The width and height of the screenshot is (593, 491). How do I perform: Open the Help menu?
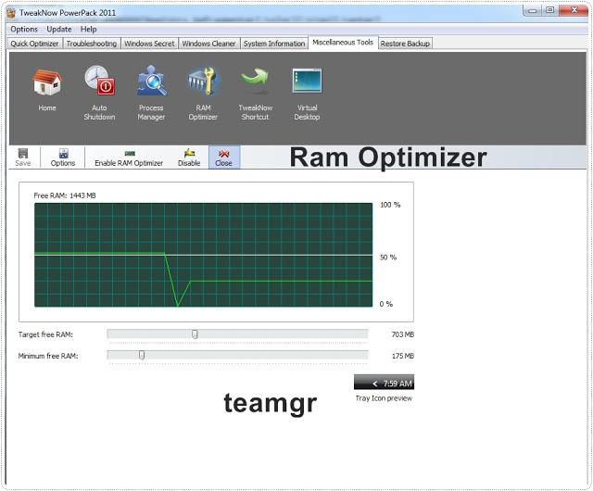coord(89,29)
